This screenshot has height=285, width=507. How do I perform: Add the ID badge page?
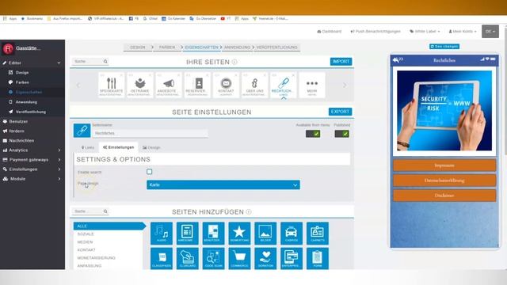point(318,234)
